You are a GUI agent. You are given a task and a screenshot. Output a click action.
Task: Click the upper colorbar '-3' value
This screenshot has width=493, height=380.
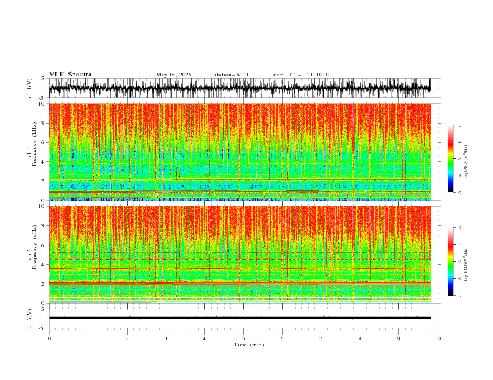pyautogui.click(x=459, y=125)
